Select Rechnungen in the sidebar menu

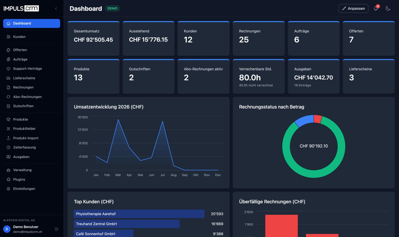(x=32, y=87)
